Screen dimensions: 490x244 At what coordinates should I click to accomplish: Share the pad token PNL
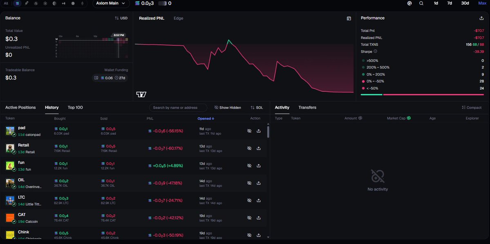(258, 131)
